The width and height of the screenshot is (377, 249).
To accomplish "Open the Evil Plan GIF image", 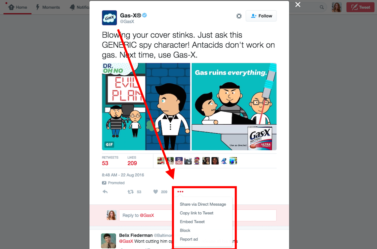I will (x=146, y=106).
